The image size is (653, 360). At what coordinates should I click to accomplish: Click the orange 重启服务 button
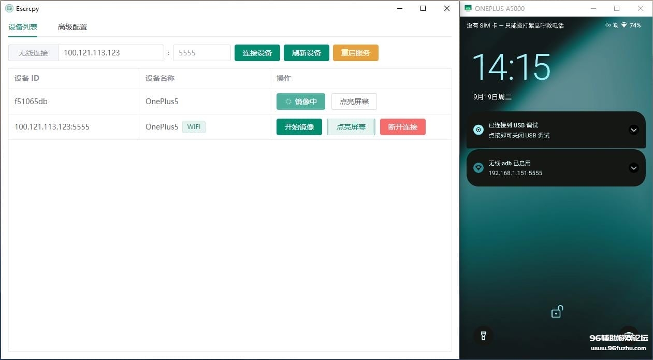coord(355,53)
